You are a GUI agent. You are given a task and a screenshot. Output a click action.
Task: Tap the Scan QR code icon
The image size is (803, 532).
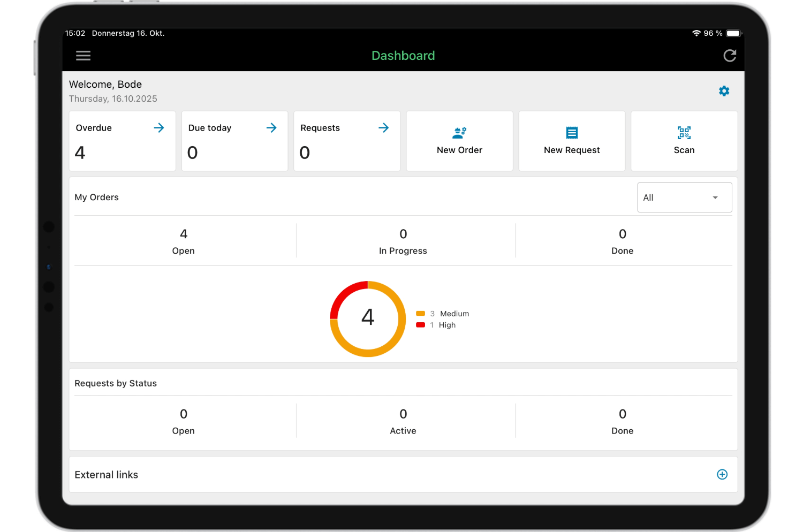pos(684,133)
